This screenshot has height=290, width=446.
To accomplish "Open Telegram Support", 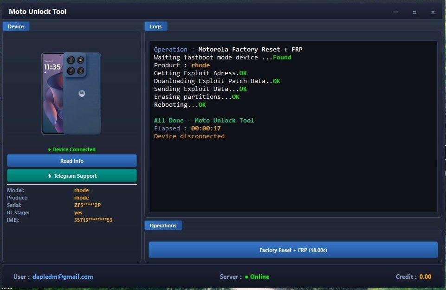I will click(71, 176).
